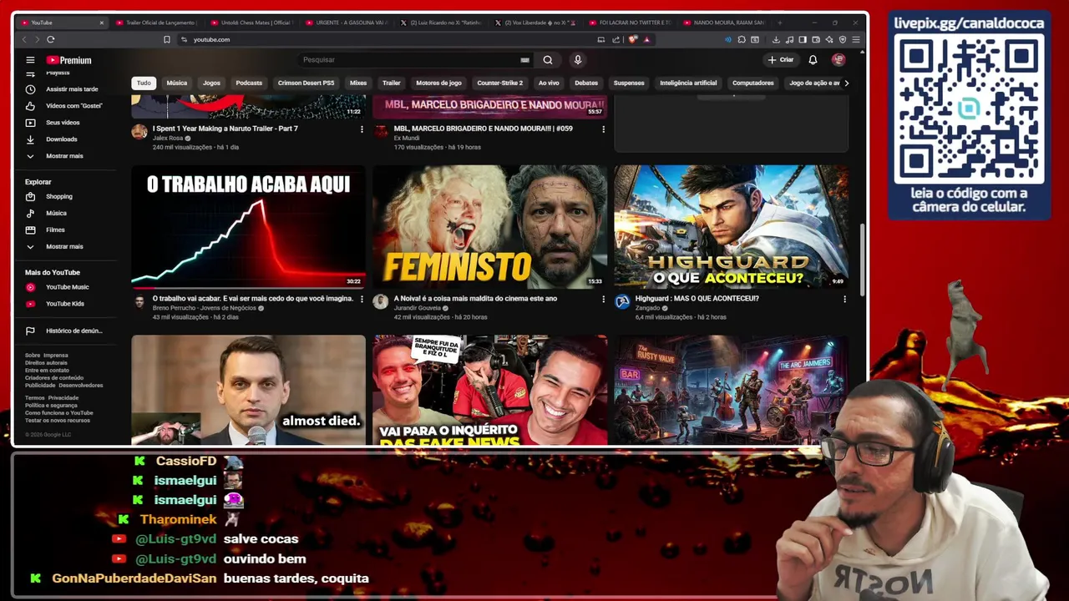
Task: Open the YouTube hamburger guide menu
Action: (30, 60)
